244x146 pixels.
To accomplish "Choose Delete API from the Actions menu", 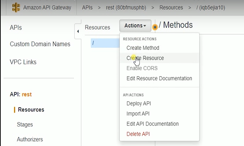I will click(x=159, y=134).
